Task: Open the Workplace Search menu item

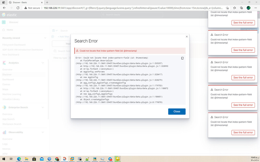Action: pos(12,124)
